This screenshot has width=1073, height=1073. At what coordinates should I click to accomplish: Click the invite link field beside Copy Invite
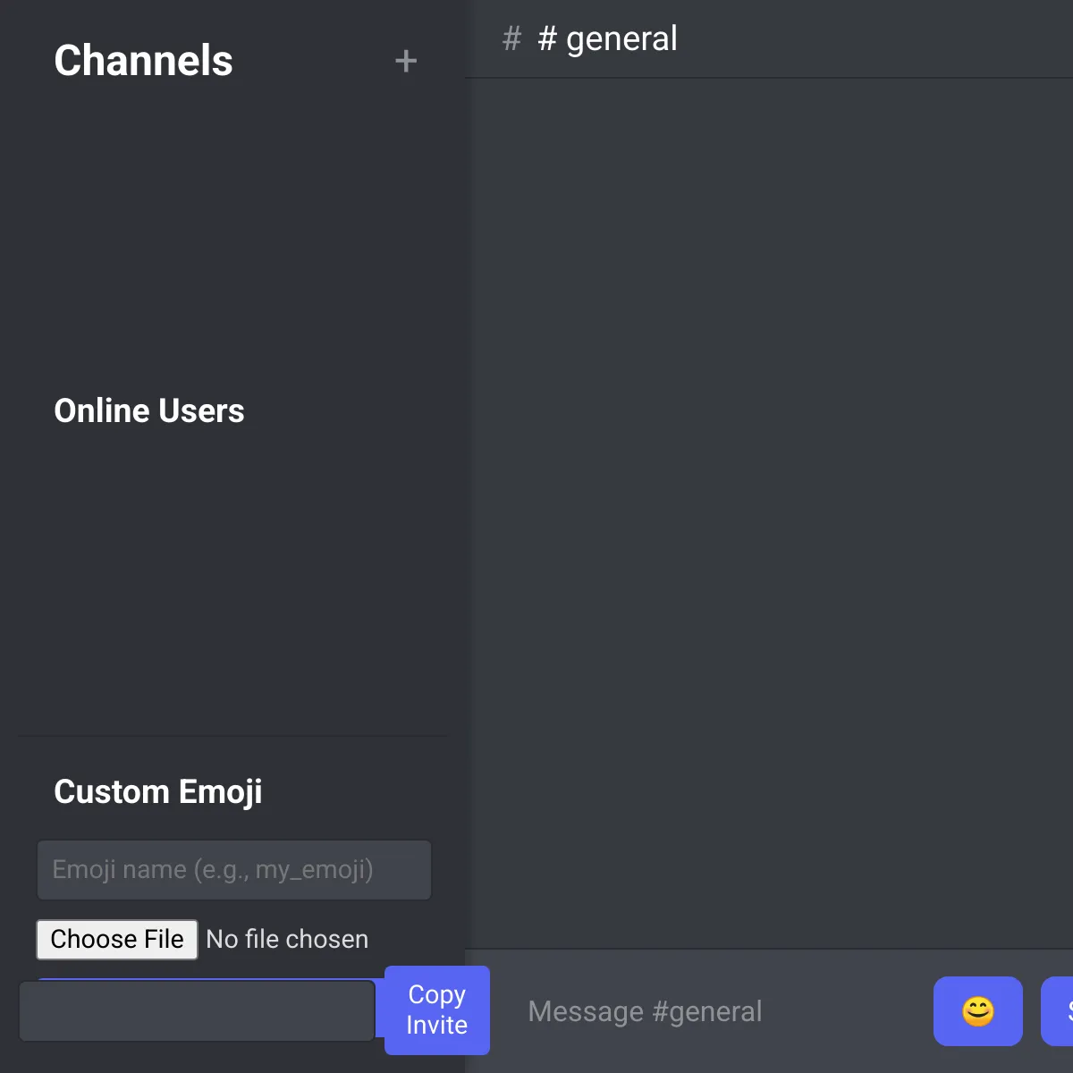[197, 1011]
